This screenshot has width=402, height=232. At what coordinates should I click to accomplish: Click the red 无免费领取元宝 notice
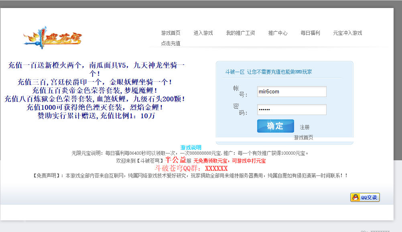click(x=229, y=161)
